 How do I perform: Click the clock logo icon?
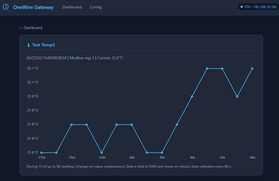click(x=6, y=7)
